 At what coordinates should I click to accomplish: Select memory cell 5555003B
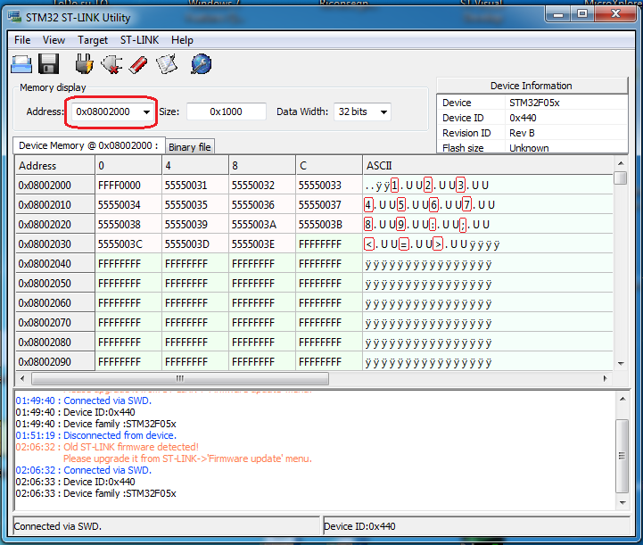pos(329,225)
